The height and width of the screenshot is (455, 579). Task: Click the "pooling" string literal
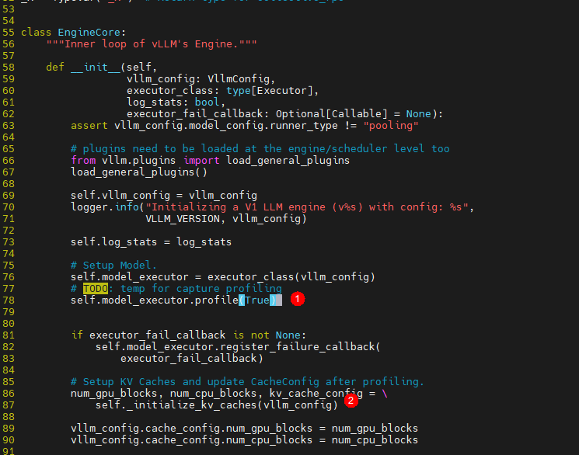click(391, 126)
